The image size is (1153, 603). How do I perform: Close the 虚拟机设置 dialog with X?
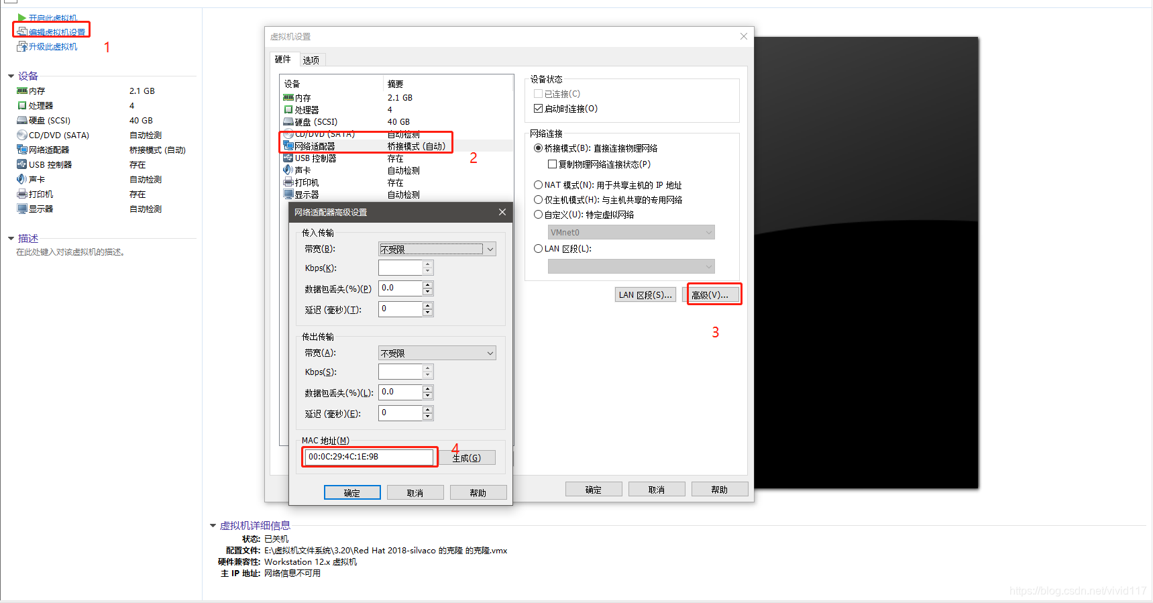coord(743,36)
